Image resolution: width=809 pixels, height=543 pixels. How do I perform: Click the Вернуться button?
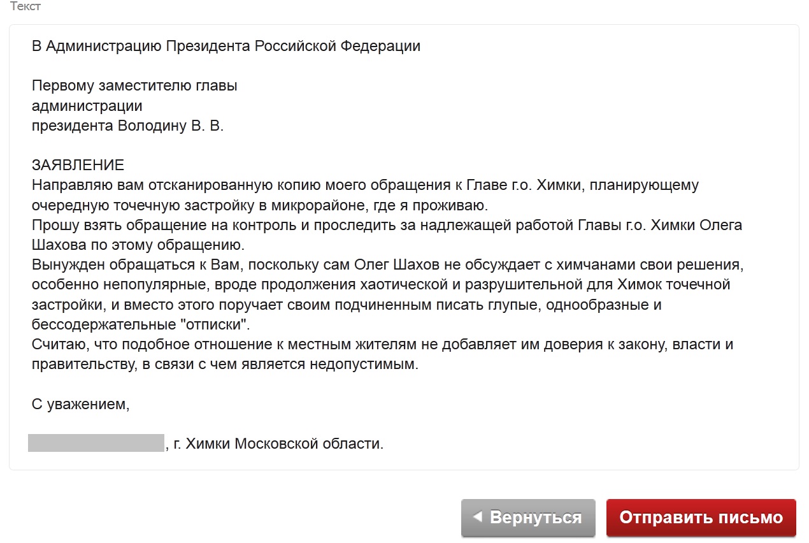(x=528, y=517)
